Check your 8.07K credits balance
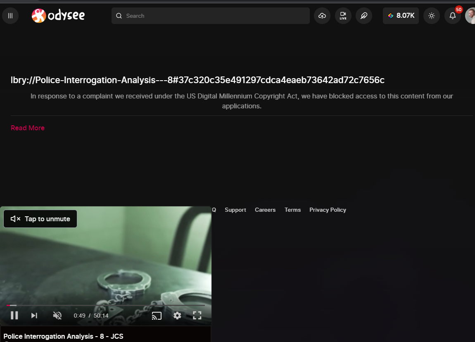475x342 pixels. coord(400,16)
